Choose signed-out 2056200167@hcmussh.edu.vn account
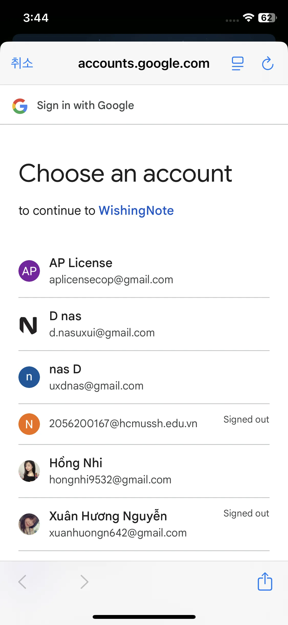 123,424
